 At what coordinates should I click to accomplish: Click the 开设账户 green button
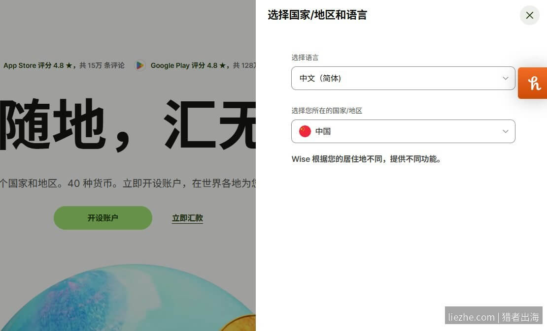pos(103,218)
